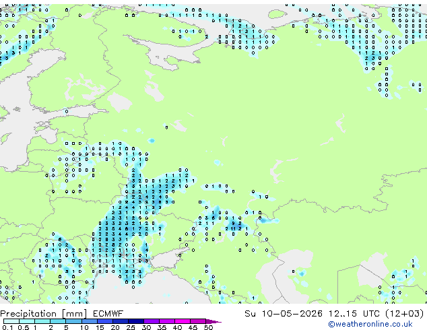Click the legend scale label "25"

(131, 327)
